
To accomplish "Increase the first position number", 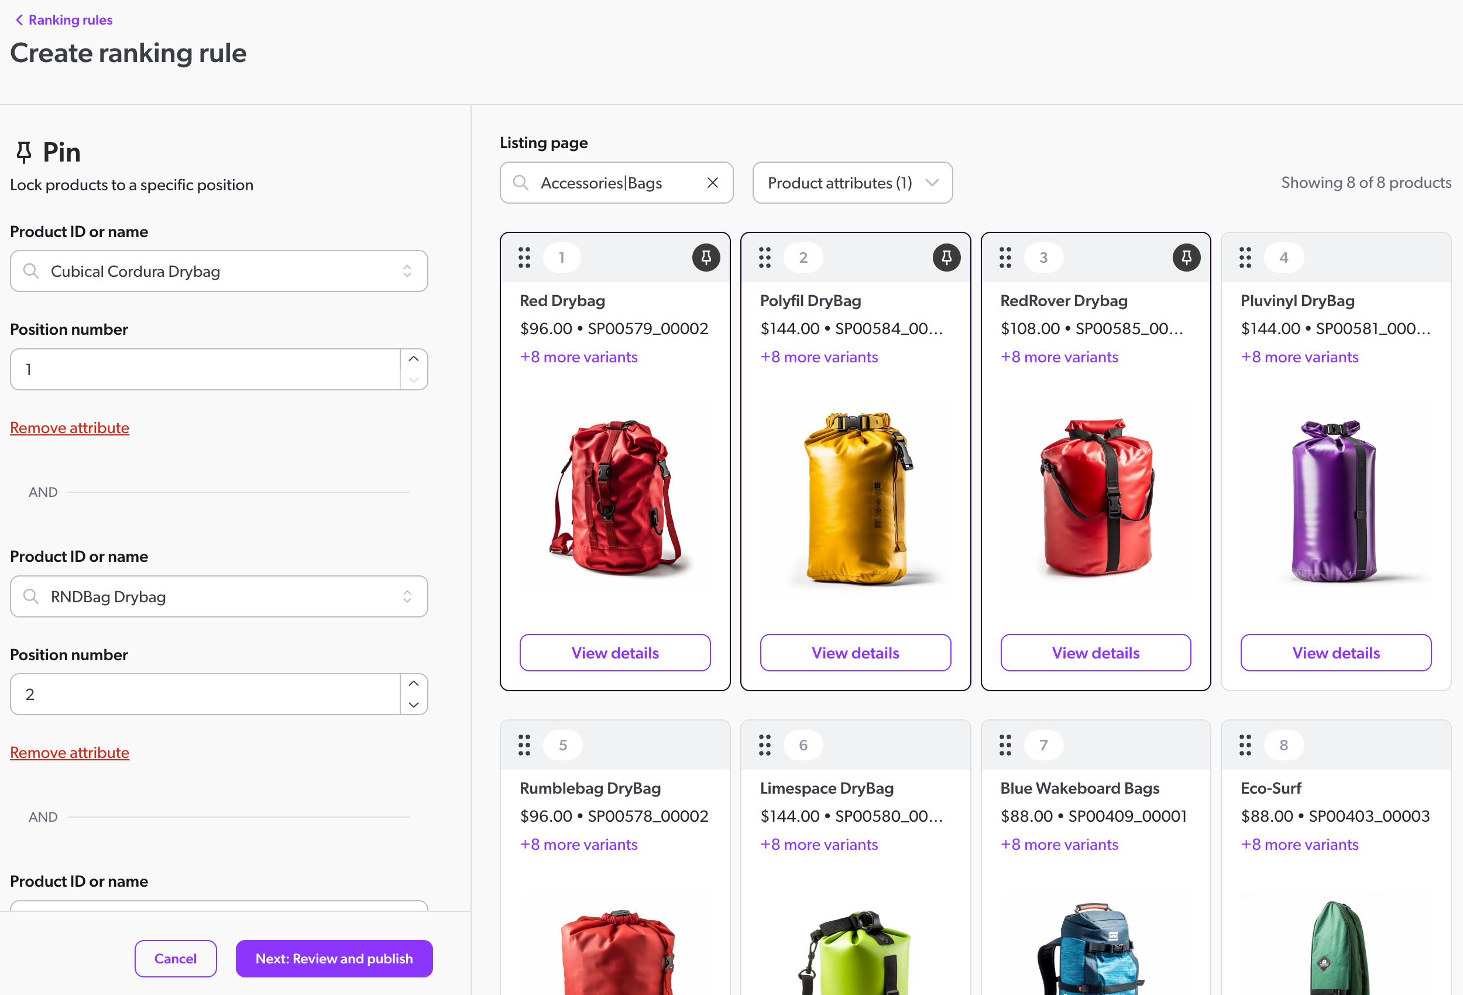I will coord(414,358).
